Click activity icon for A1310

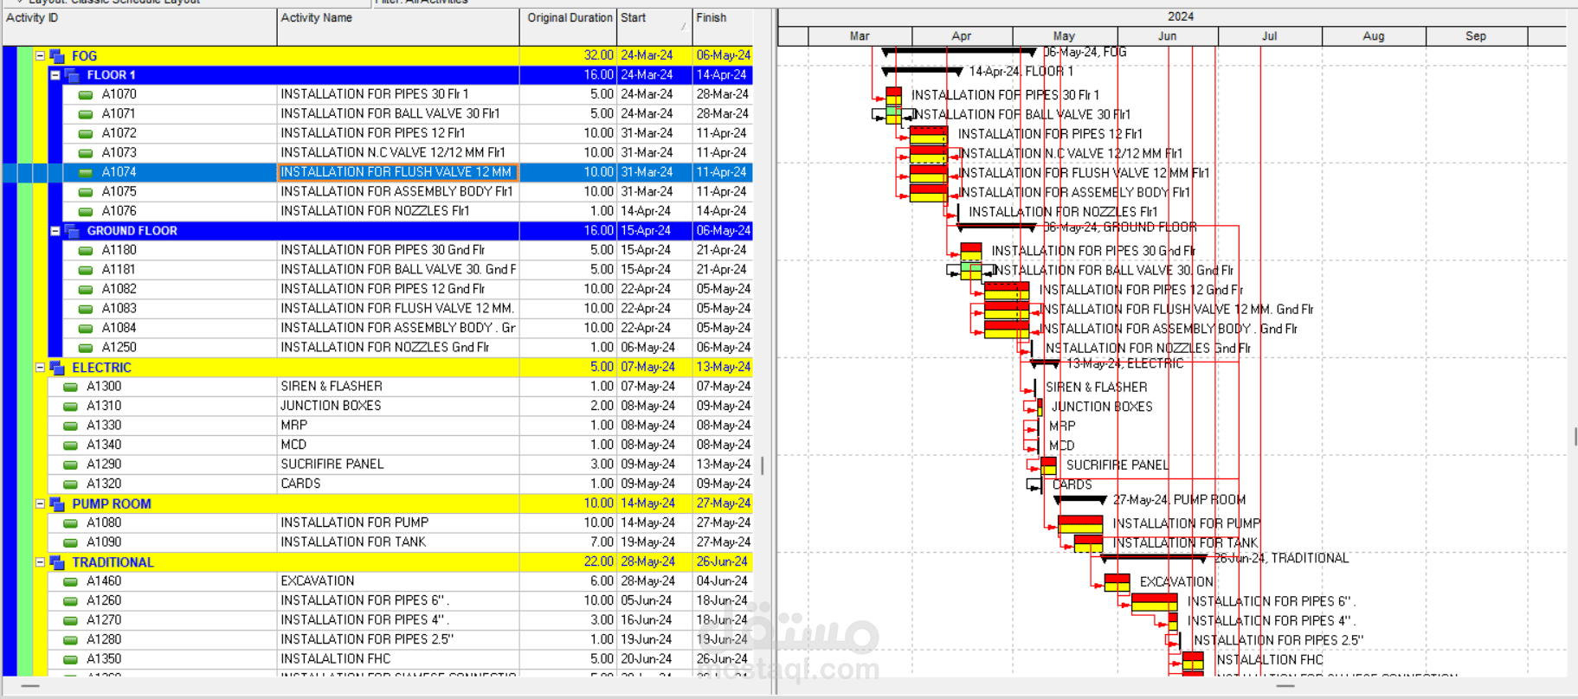[71, 407]
